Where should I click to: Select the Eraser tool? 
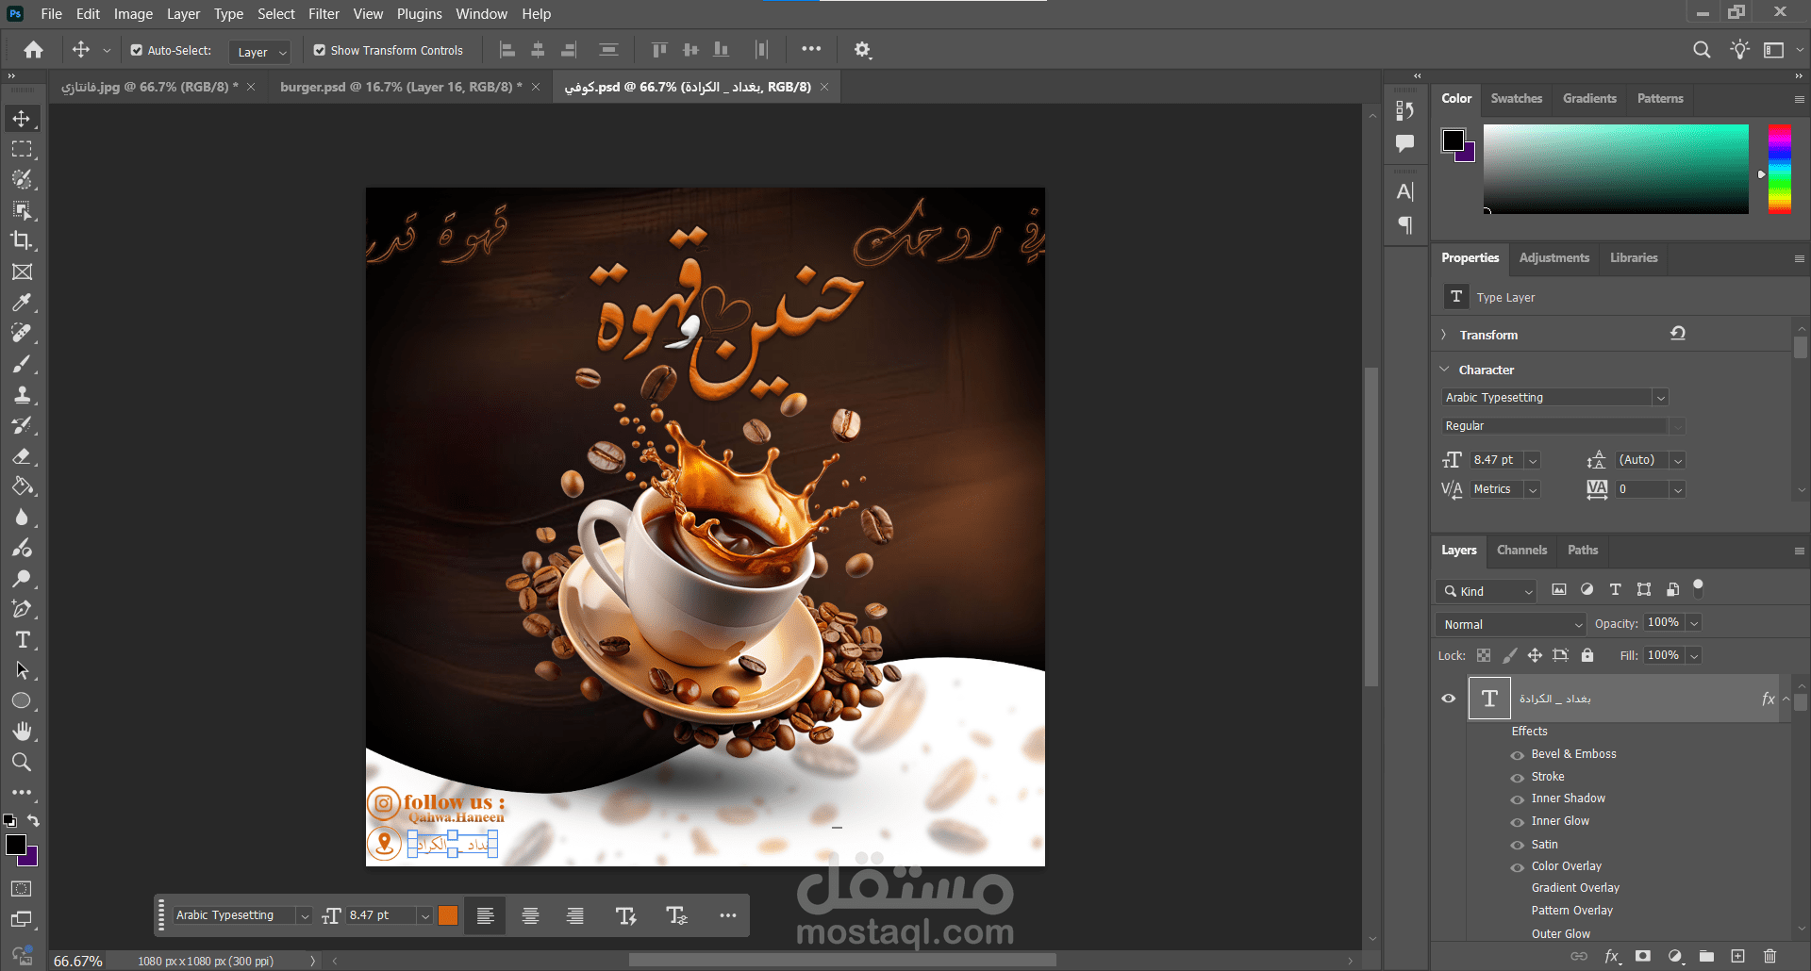(x=22, y=456)
